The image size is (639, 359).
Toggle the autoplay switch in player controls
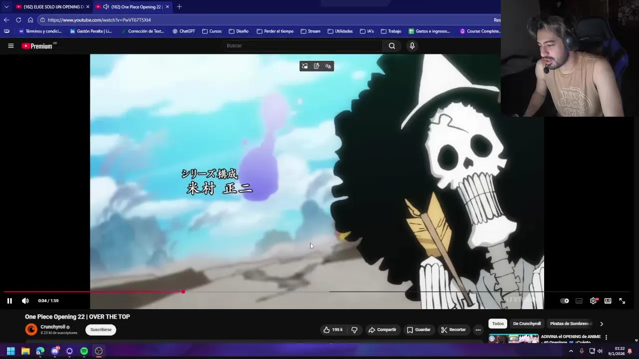click(x=565, y=301)
